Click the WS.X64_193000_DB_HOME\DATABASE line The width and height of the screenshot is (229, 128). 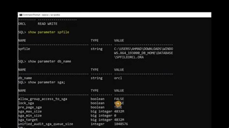pyautogui.click(x=143, y=53)
